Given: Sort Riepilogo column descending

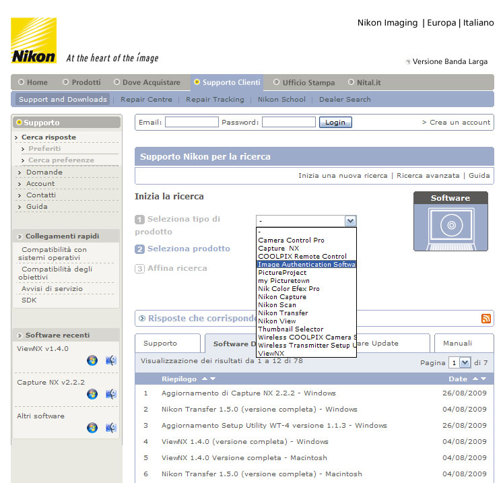Looking at the screenshot, I should pos(212,379).
